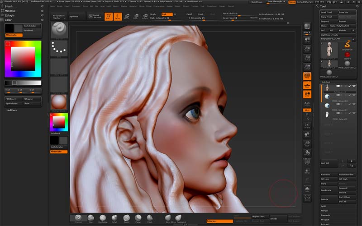Select the Actual size icon
Image resolution: width=362 pixels, height=226 pixels.
[307, 58]
